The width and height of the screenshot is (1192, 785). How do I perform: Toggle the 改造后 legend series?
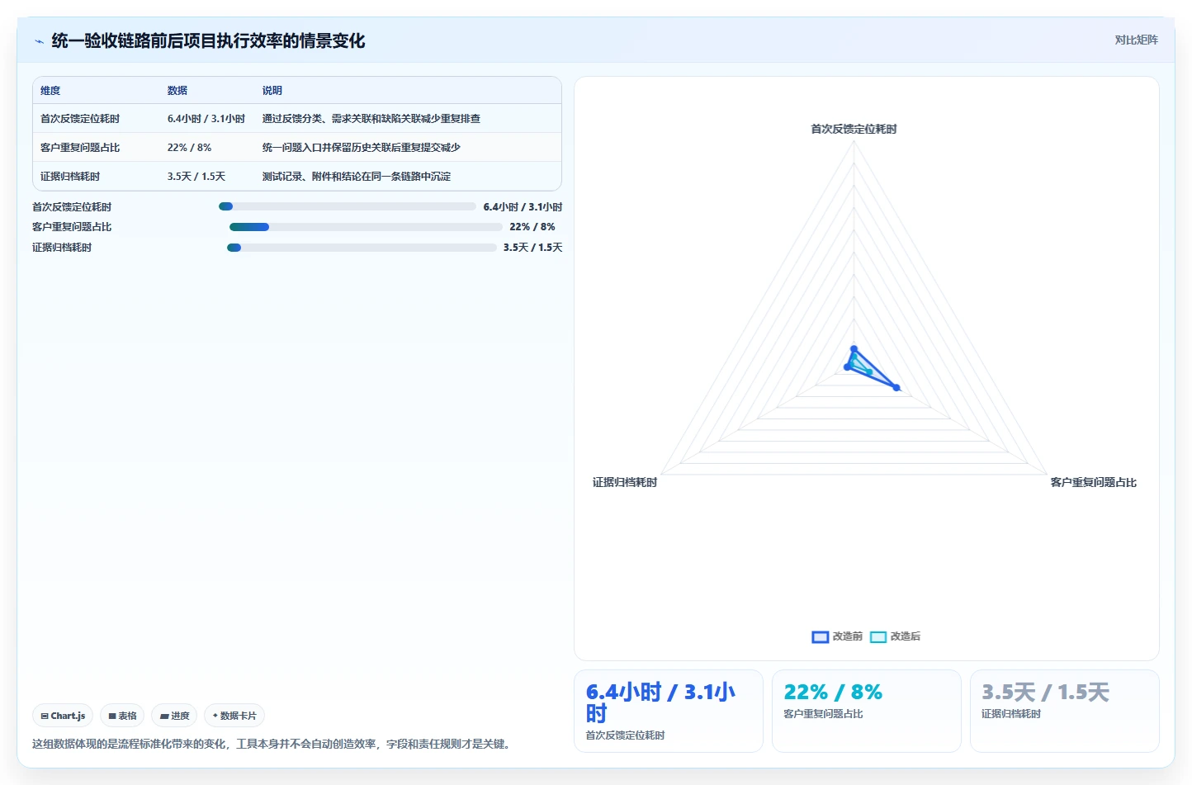pos(895,636)
